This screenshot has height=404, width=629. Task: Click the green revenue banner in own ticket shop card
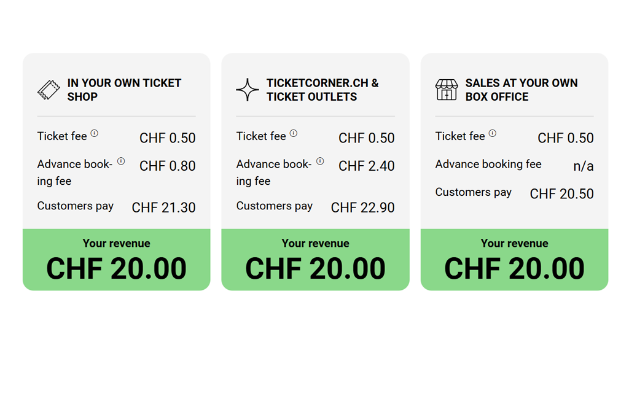[116, 260]
